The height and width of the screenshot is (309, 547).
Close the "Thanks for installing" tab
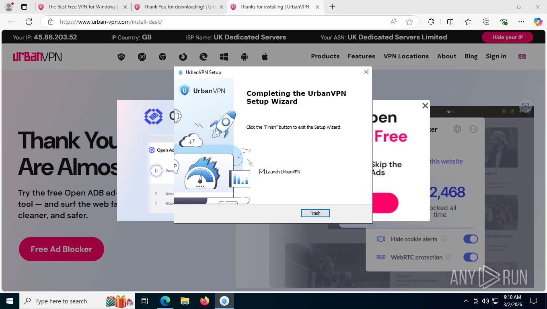(x=317, y=7)
